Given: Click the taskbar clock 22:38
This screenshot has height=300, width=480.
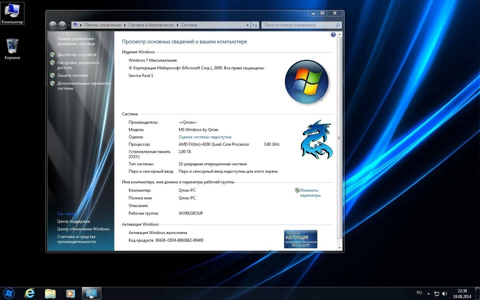Looking at the screenshot, I should (x=462, y=291).
